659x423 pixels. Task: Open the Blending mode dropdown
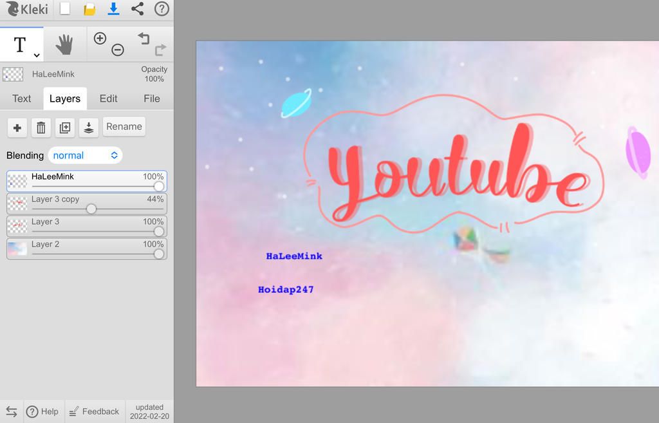(x=86, y=156)
